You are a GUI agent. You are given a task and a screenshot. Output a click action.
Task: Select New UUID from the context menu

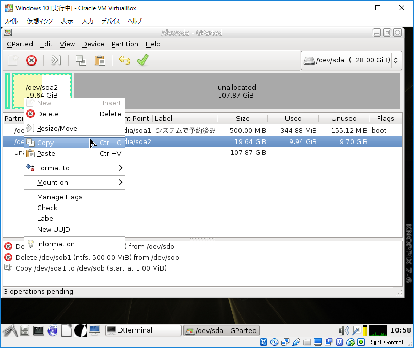click(74, 229)
